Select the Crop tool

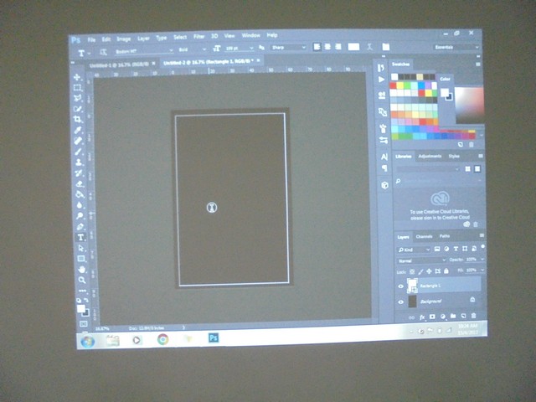tap(78, 120)
